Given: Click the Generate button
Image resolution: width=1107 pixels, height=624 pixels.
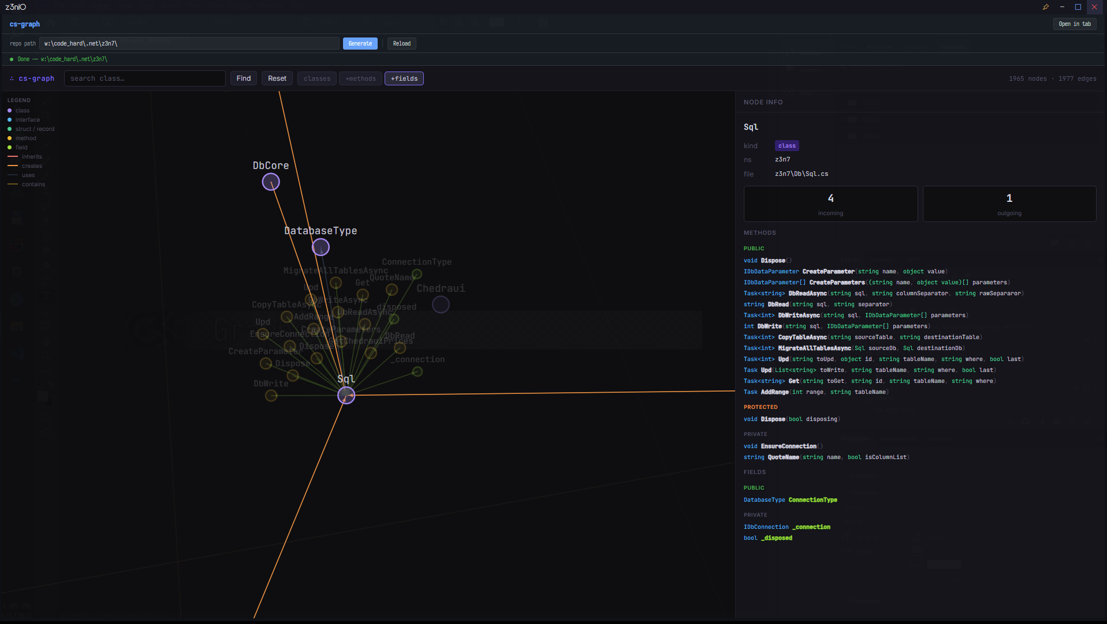Looking at the screenshot, I should (360, 44).
